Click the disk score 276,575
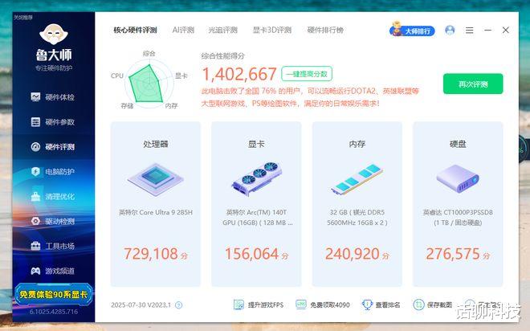Viewport: 530px width, 331px height. [453, 254]
